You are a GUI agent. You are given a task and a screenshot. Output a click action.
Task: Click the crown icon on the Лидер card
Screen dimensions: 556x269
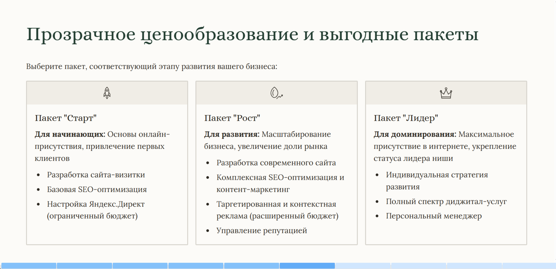click(446, 93)
